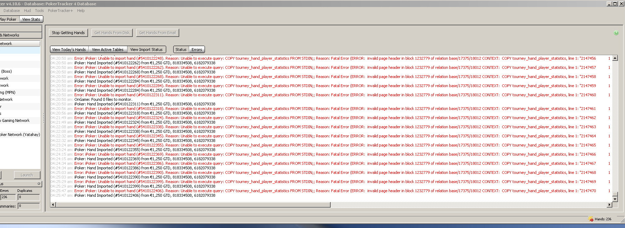
Task: Click Get Hands From Disk button
Action: [x=112, y=33]
